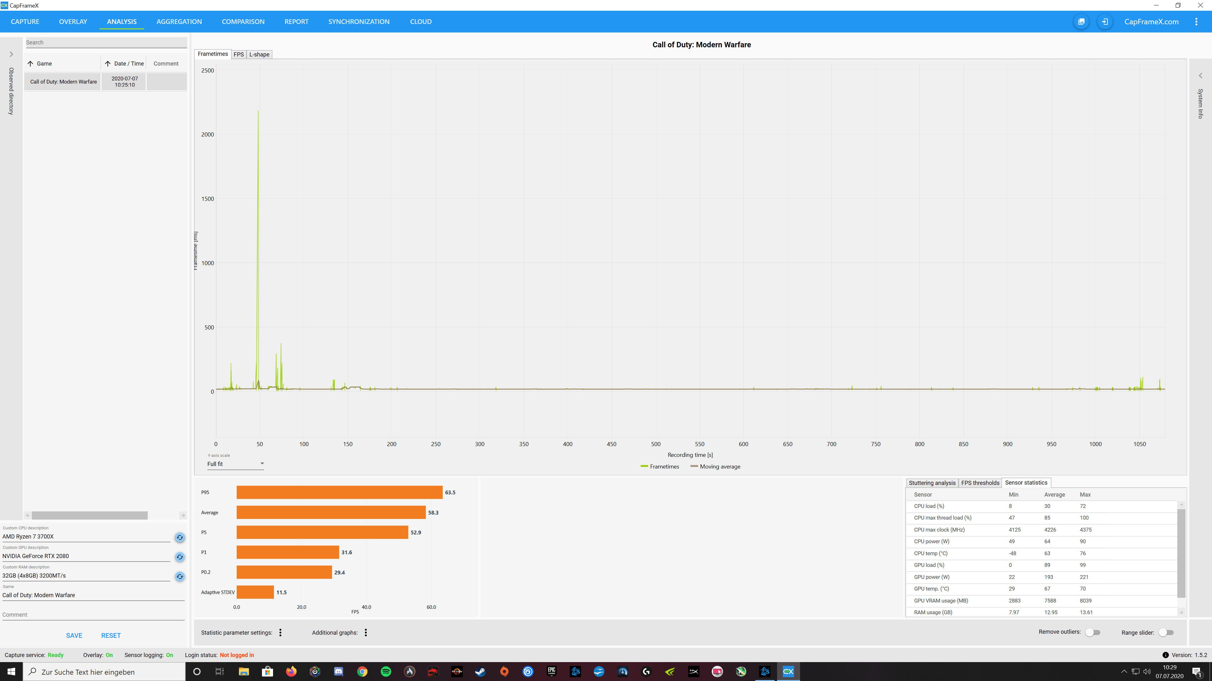Expand the Observed directory side panel

11,55
